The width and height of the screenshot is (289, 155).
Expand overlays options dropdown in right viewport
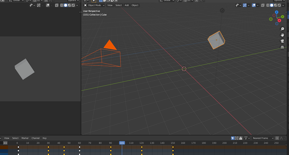click(x=258, y=5)
